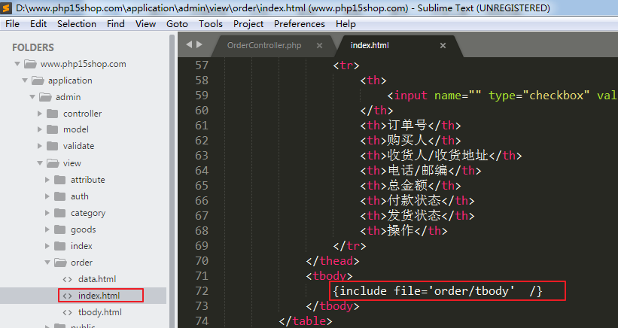
Task: Close the OrderController.php tab
Action: pyautogui.click(x=319, y=45)
